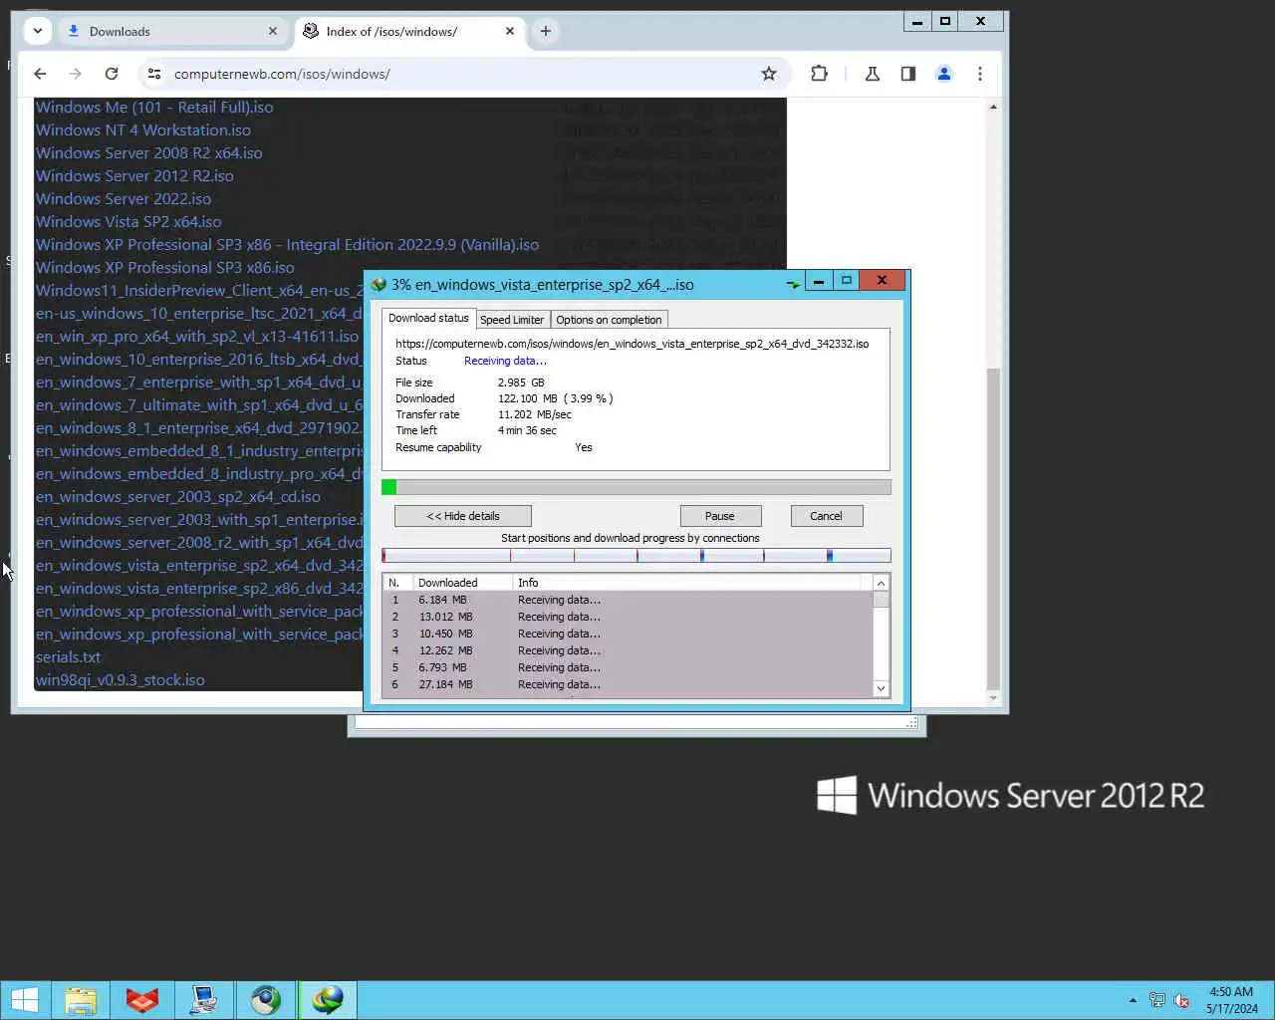Viewport: 1275px width, 1020px height.
Task: Click the IDM window title icon
Action: [379, 284]
